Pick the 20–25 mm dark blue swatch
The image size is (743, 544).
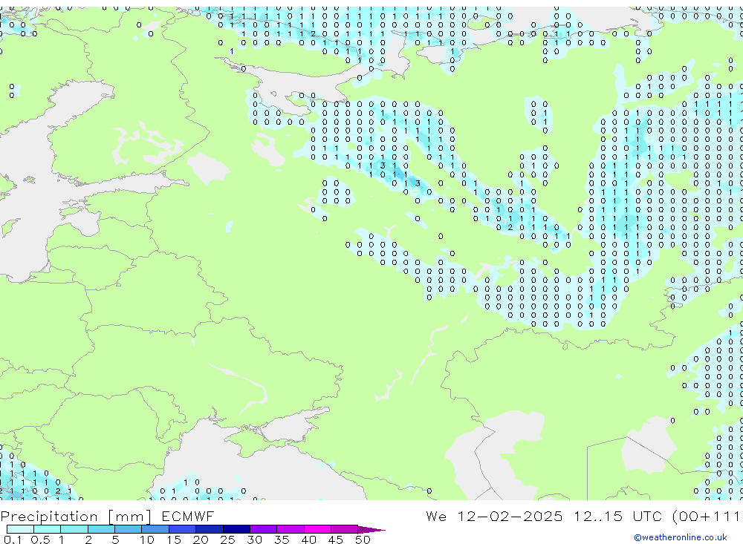pos(210,529)
